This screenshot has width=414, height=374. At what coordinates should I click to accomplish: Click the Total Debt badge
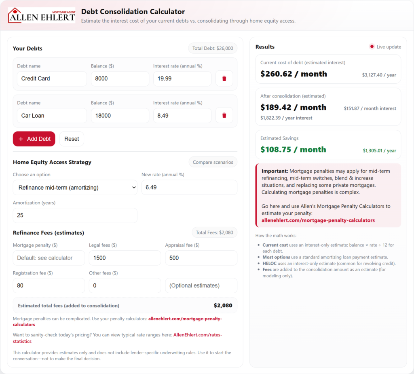(213, 48)
